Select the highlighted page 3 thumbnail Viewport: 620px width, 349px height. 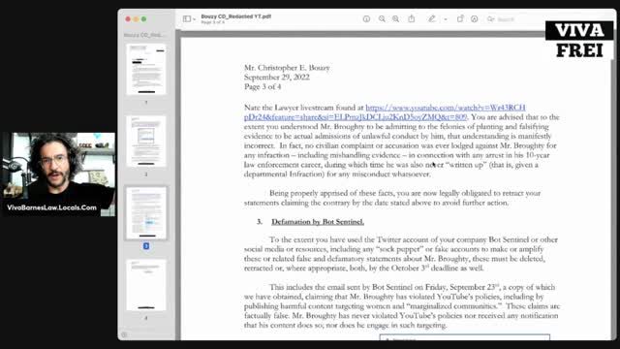click(146, 213)
